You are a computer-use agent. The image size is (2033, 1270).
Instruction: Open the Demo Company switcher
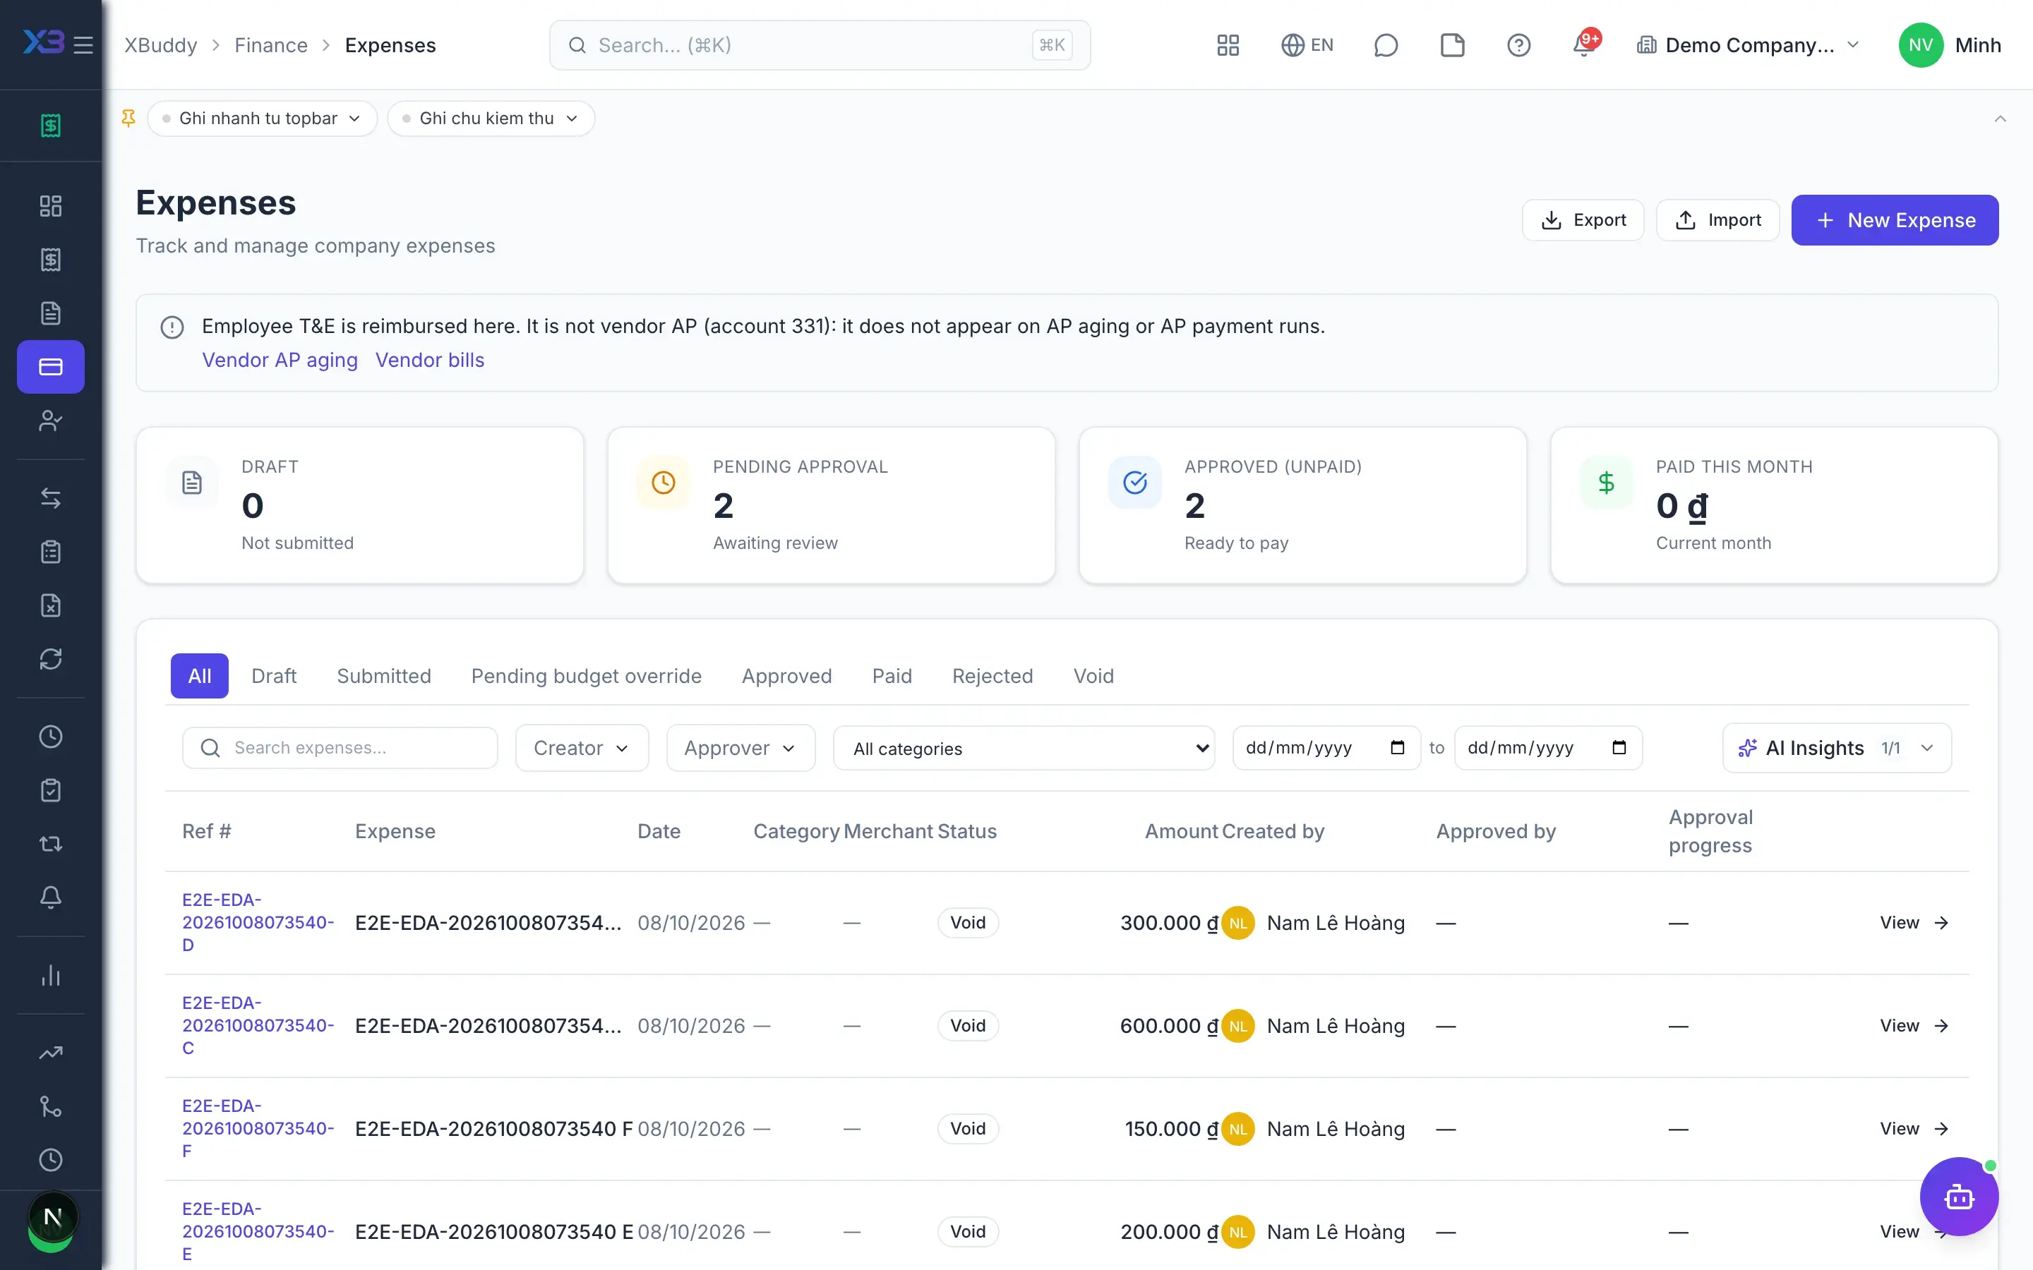(1747, 44)
